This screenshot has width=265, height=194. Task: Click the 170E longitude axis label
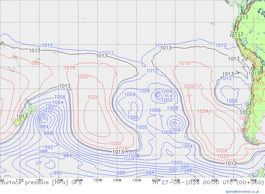20,180
